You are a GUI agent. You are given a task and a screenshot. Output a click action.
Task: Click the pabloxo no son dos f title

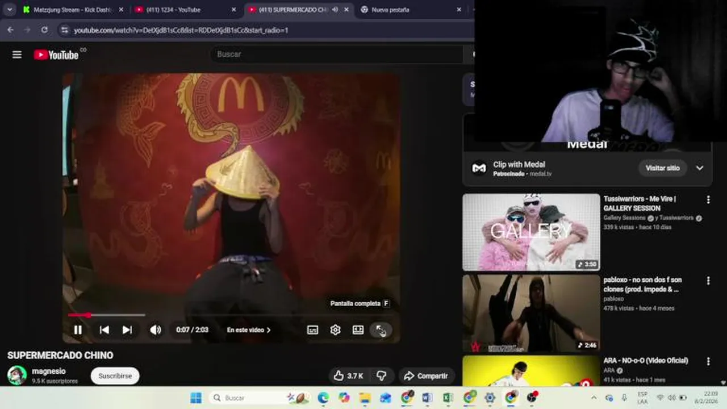point(642,285)
